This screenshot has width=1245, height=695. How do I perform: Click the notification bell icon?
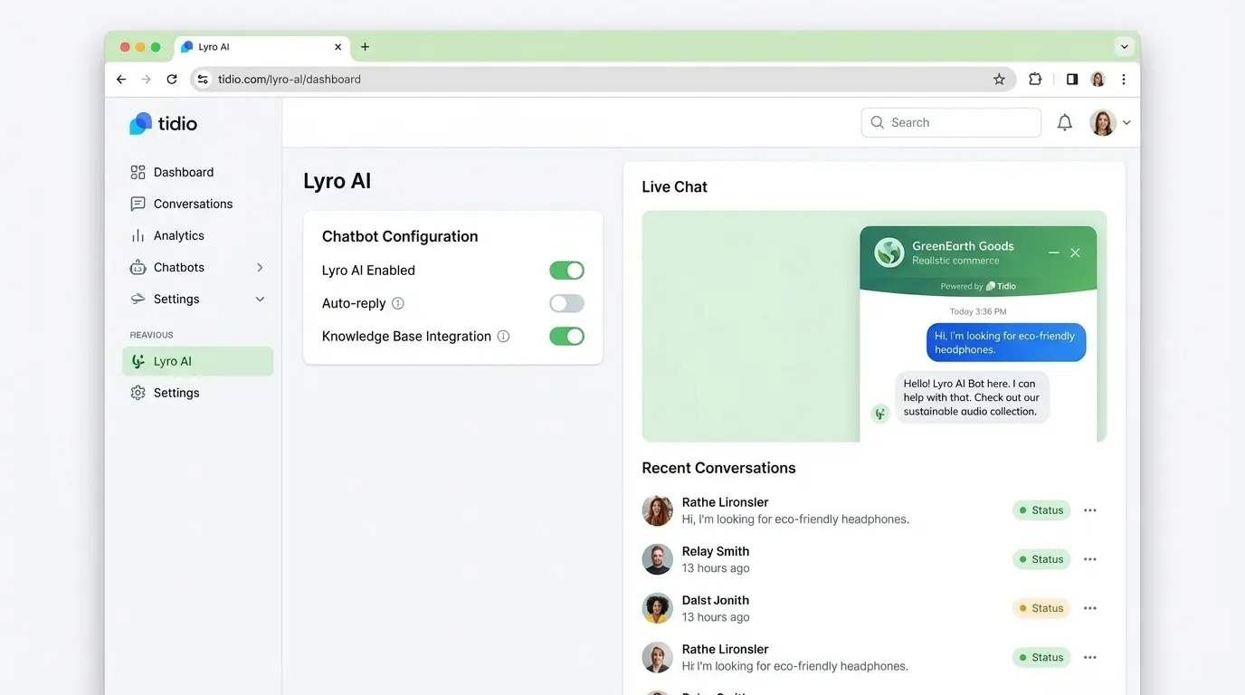click(x=1065, y=123)
